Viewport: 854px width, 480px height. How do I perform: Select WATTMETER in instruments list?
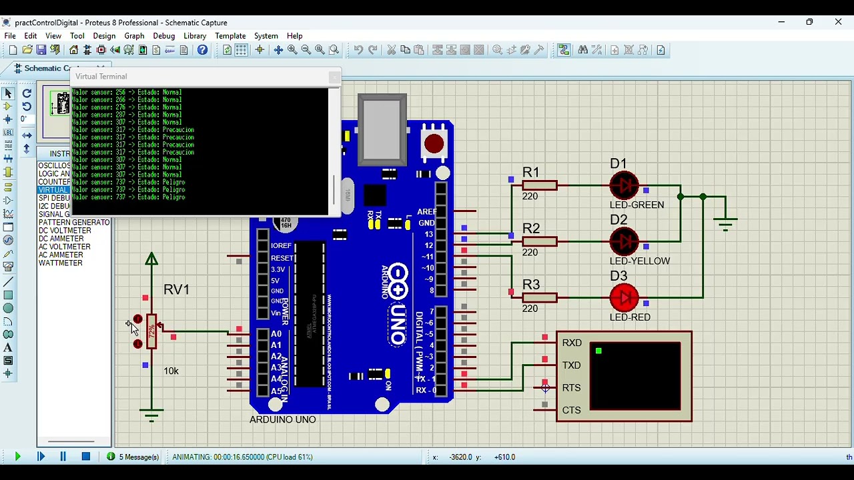tap(61, 263)
